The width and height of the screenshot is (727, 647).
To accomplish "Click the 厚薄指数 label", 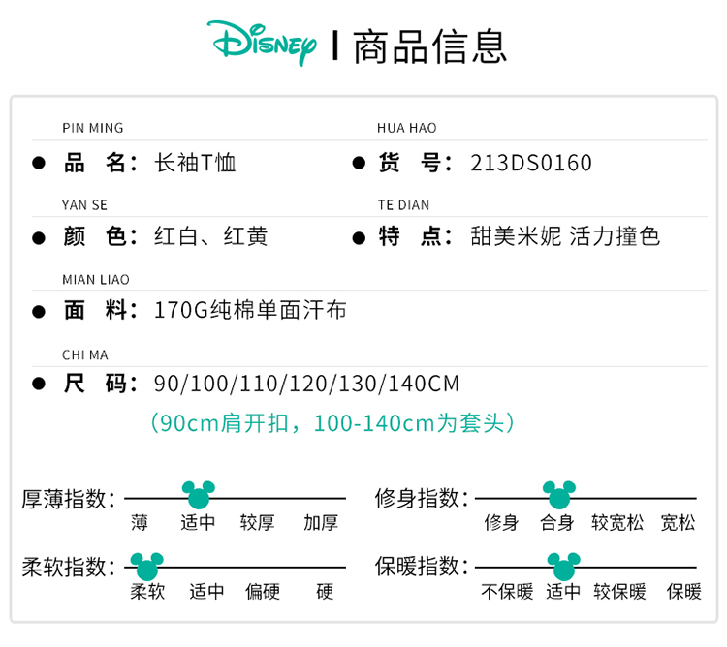I will coord(68,499).
